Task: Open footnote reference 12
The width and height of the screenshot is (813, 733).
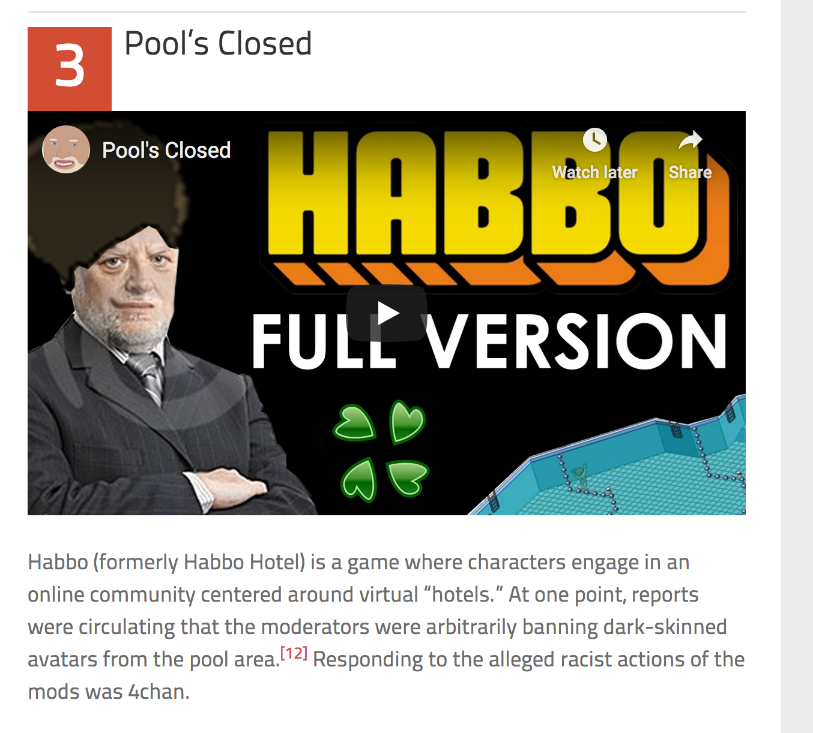Action: point(294,653)
